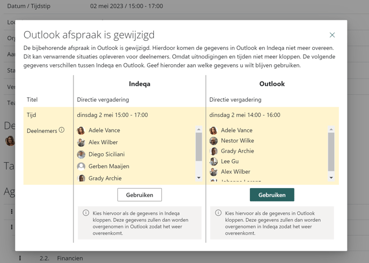Click Grady Archie avatar in Outlook list
This screenshot has height=263, width=369.
[213, 151]
